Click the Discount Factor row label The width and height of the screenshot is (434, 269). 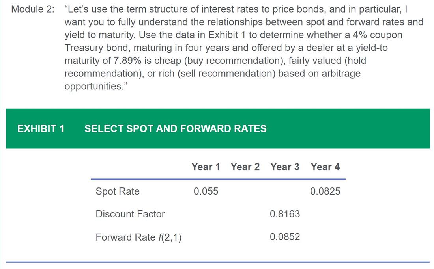tap(130, 214)
